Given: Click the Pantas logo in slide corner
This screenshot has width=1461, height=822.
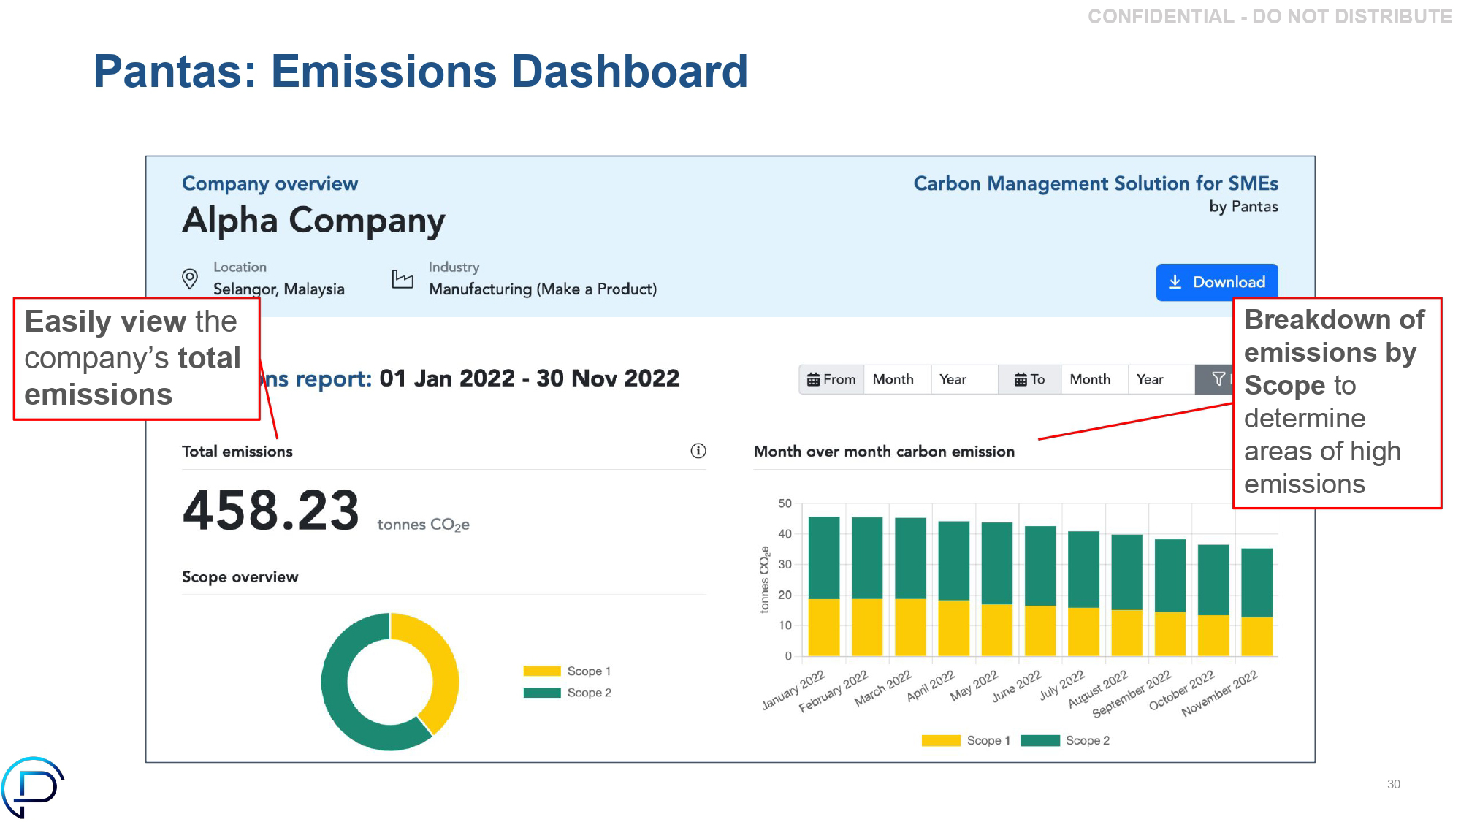Looking at the screenshot, I should (x=32, y=787).
